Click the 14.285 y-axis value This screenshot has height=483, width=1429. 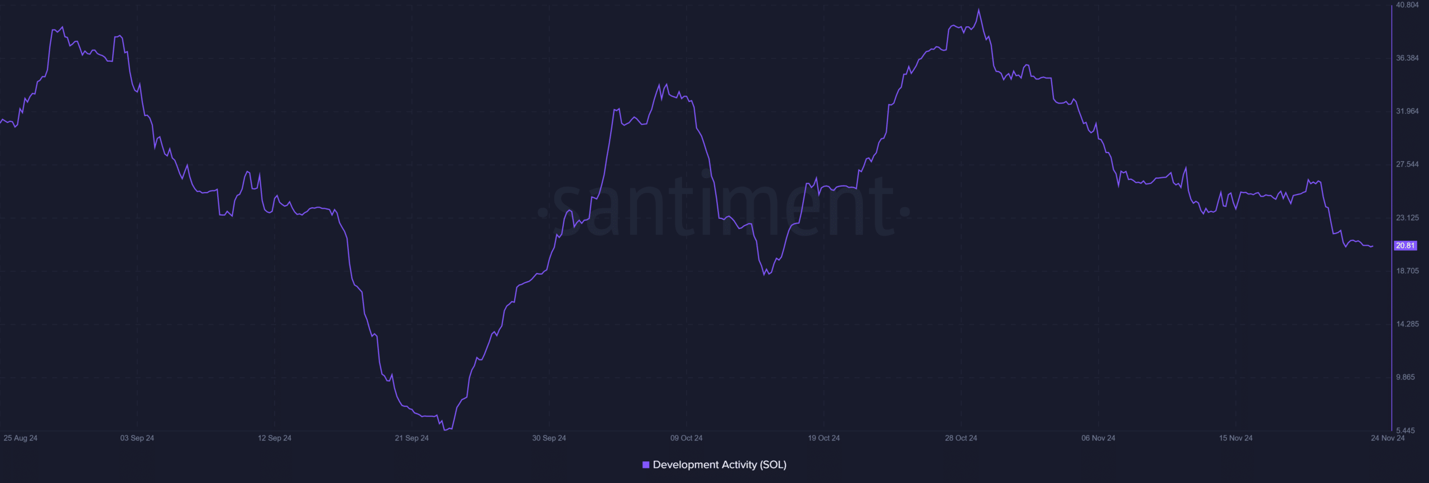(x=1407, y=324)
